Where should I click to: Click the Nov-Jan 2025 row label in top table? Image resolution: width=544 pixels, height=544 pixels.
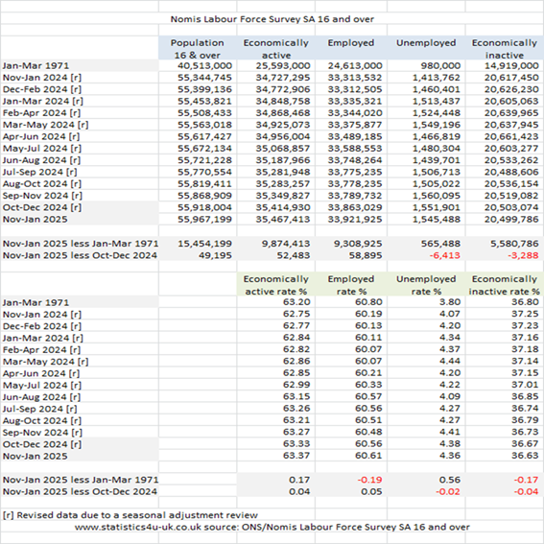[x=35, y=220]
